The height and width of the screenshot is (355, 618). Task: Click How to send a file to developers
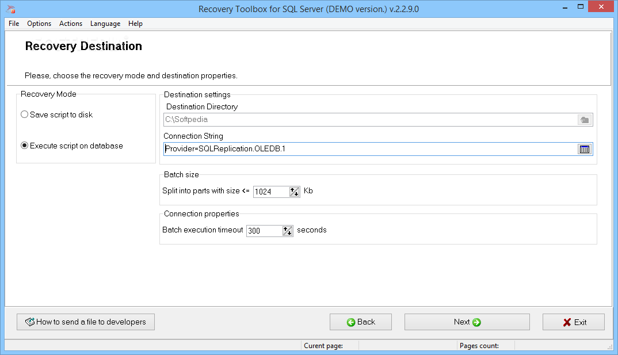point(86,322)
